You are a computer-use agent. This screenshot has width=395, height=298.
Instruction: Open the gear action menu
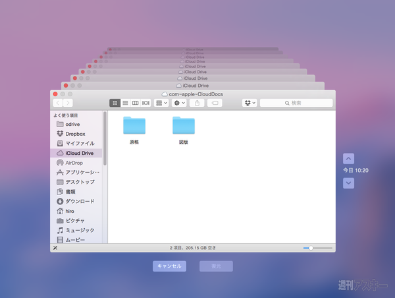(x=179, y=103)
